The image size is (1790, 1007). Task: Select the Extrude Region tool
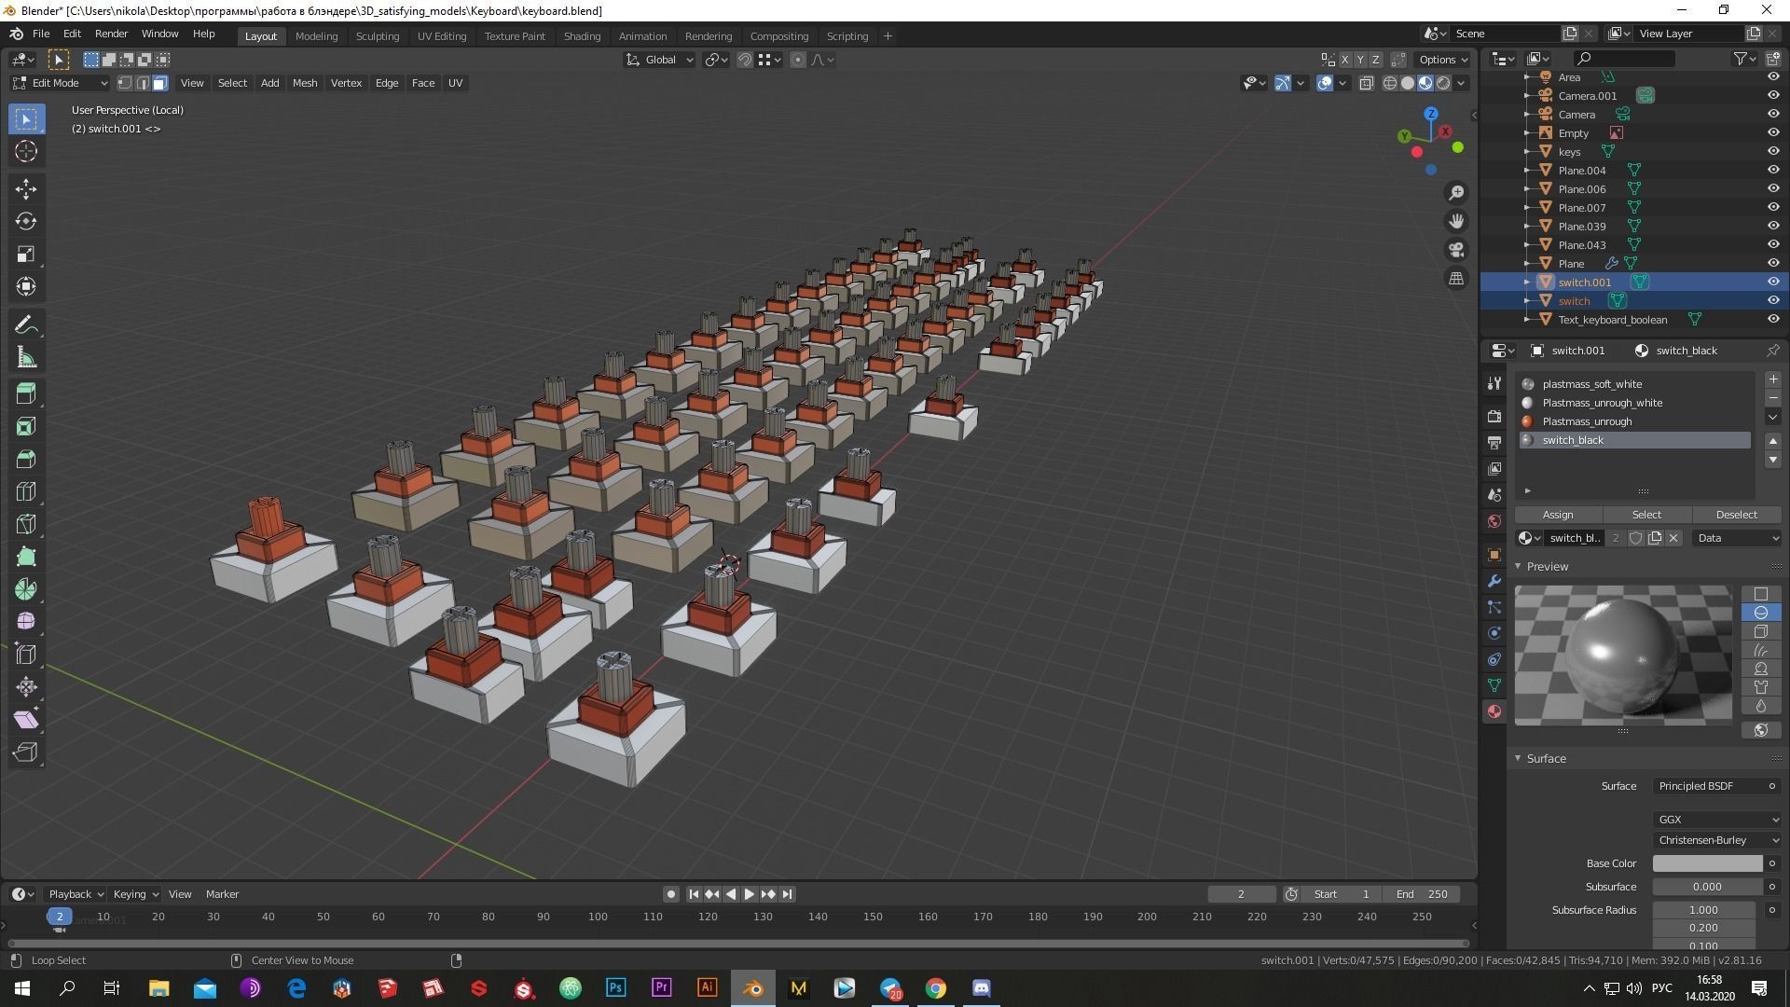click(x=26, y=393)
